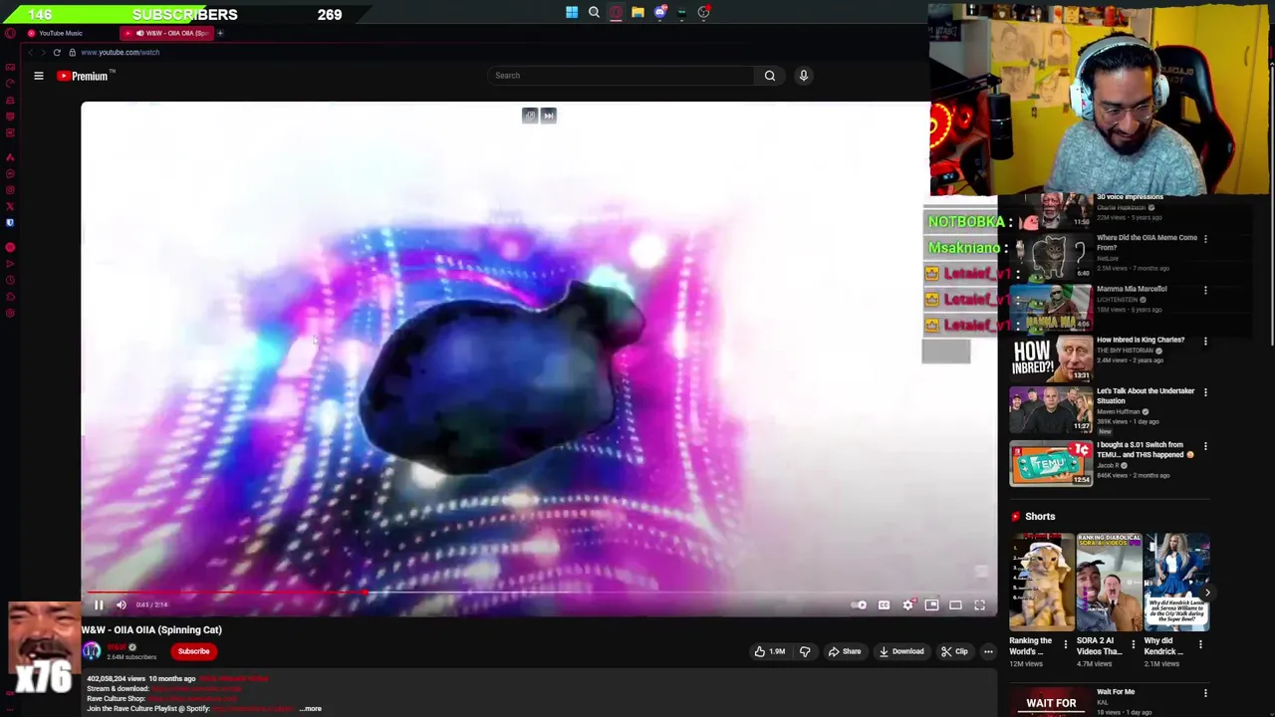This screenshot has width=1275, height=717.
Task: Toggle theater mode on the player
Action: (955, 604)
